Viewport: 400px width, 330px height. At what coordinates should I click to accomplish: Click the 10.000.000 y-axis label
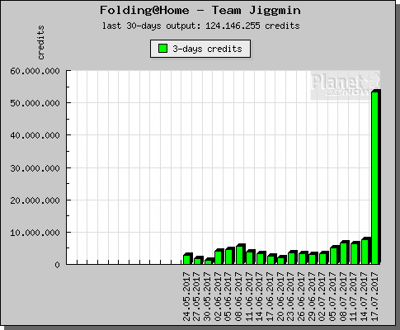tap(35, 233)
